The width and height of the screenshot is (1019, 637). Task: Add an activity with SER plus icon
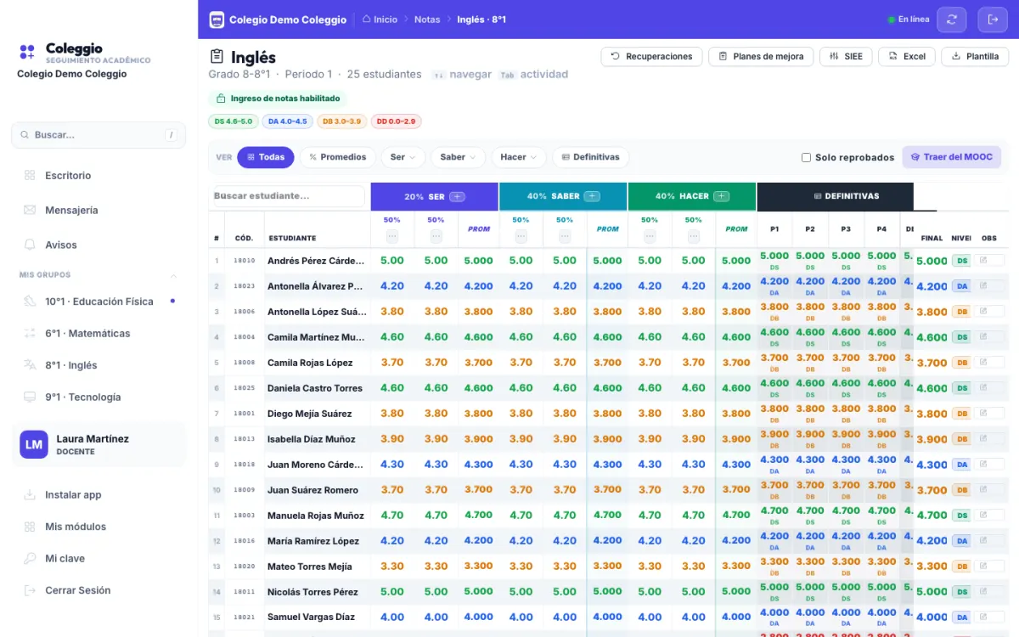(457, 196)
